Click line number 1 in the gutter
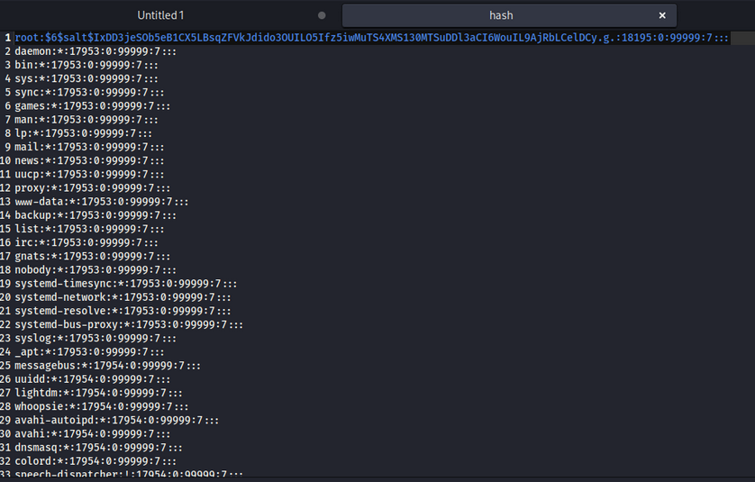This screenshot has height=482, width=755. 7,38
